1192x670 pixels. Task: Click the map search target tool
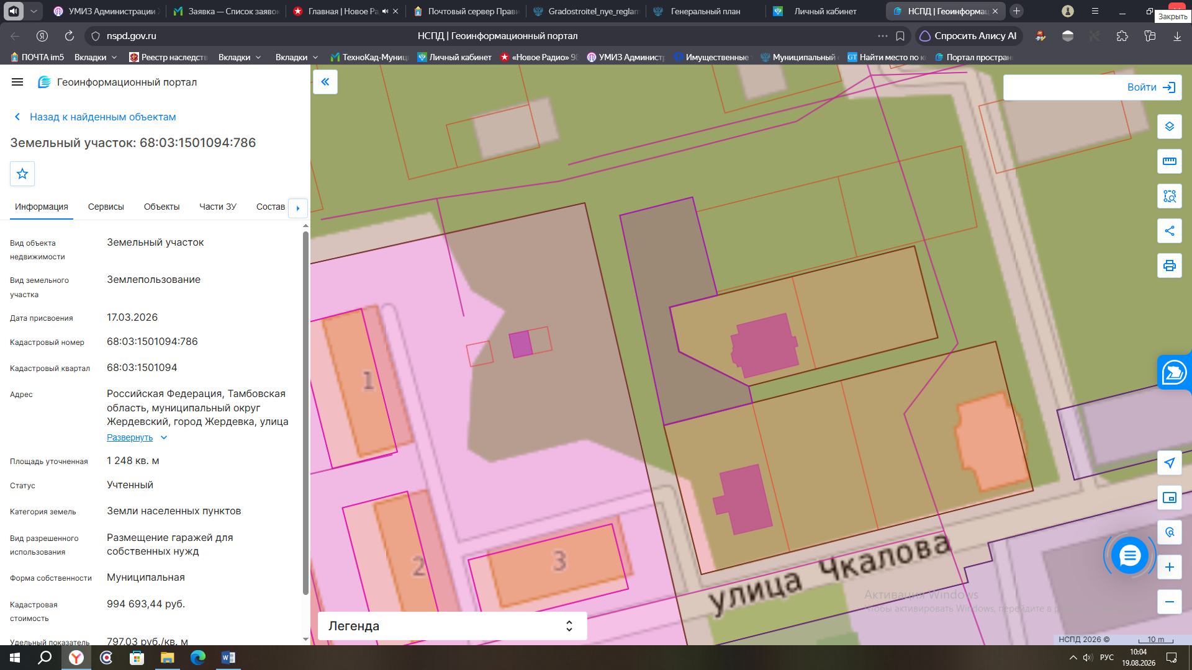coord(1170,532)
